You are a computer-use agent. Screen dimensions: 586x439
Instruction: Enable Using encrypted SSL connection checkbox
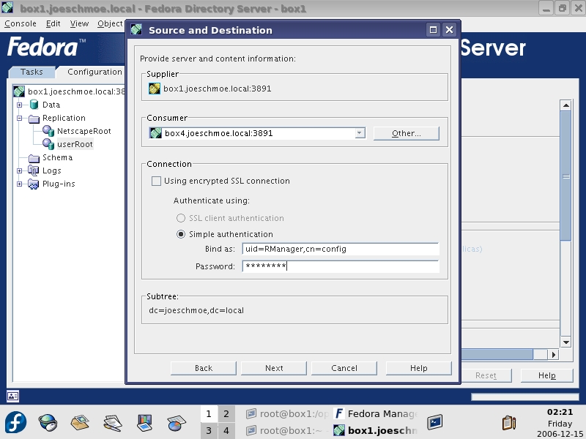[x=156, y=181]
